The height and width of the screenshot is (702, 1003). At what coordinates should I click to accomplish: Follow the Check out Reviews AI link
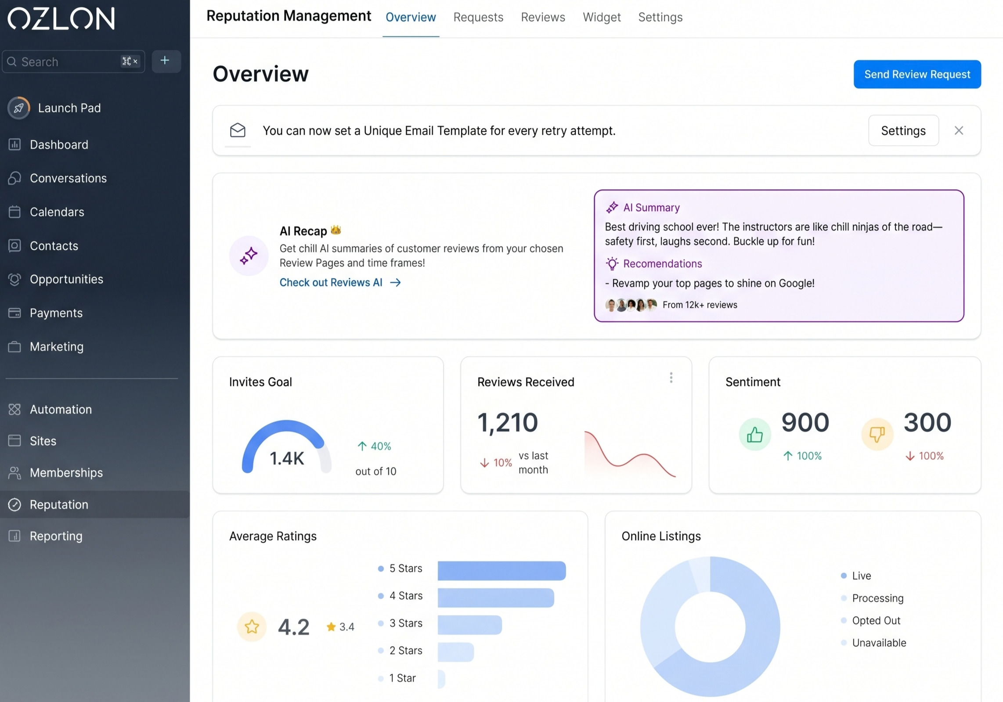(x=340, y=283)
